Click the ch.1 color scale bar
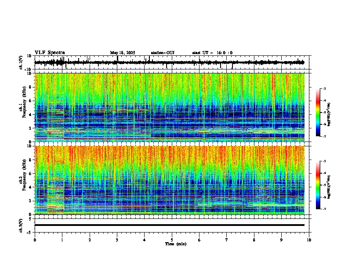Viewport: 348px width, 269px height. (x=318, y=113)
